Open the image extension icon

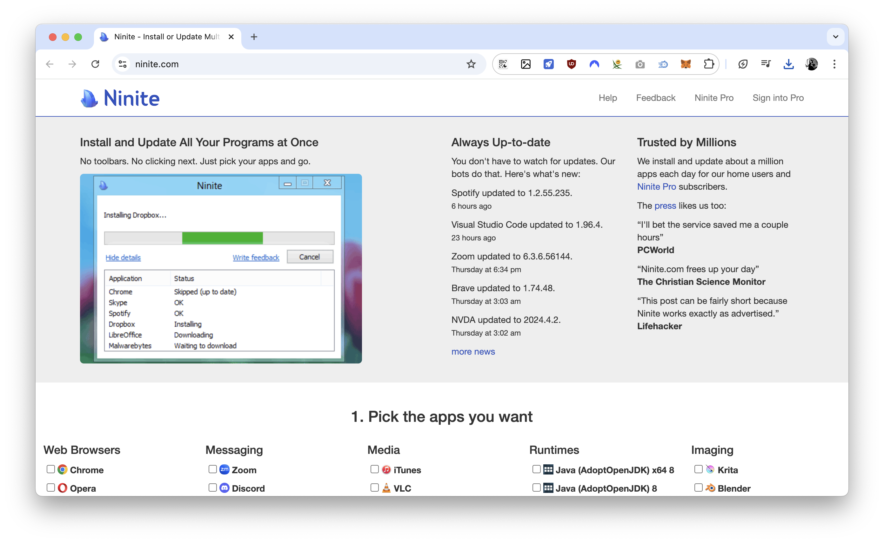click(x=526, y=64)
